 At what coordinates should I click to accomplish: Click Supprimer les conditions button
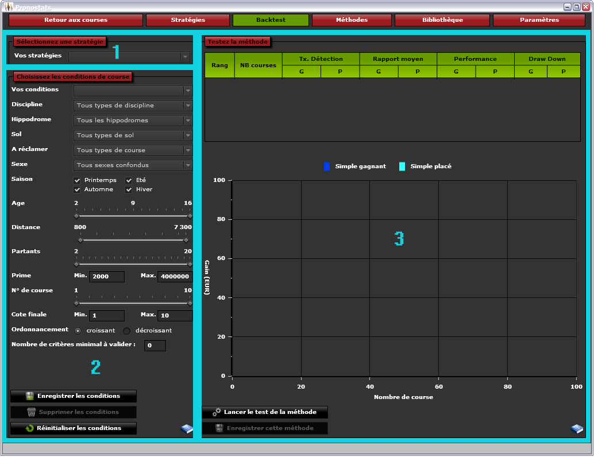coord(74,412)
